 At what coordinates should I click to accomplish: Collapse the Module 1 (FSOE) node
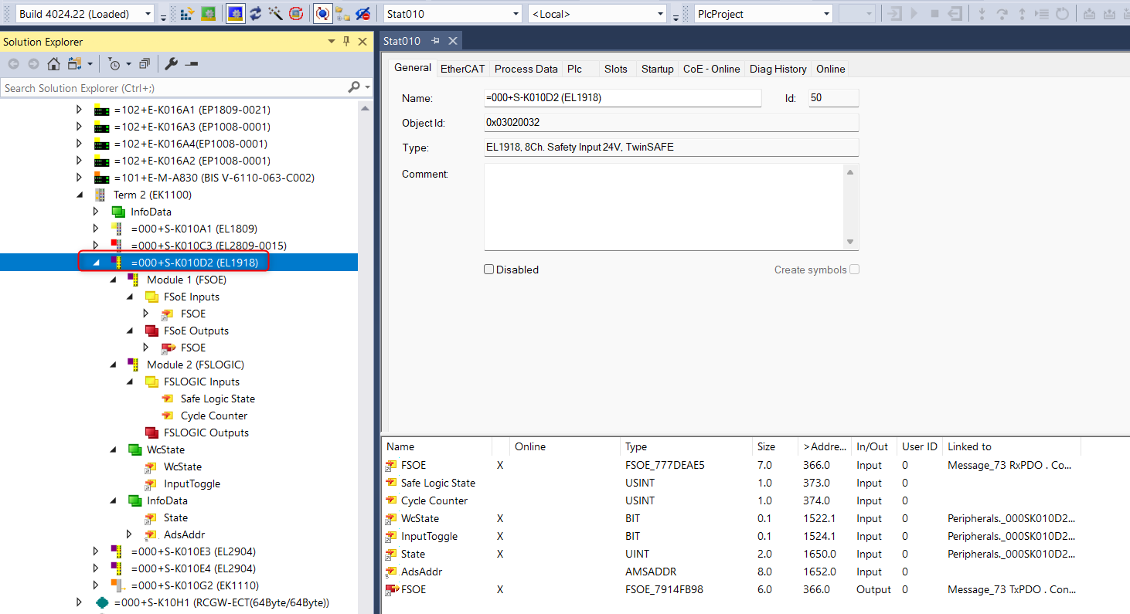[x=113, y=280]
